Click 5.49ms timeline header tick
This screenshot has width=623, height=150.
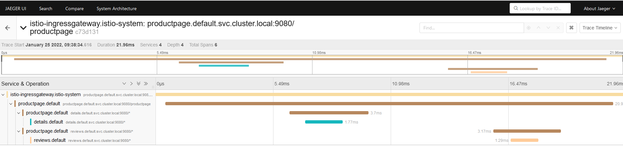coord(282,84)
